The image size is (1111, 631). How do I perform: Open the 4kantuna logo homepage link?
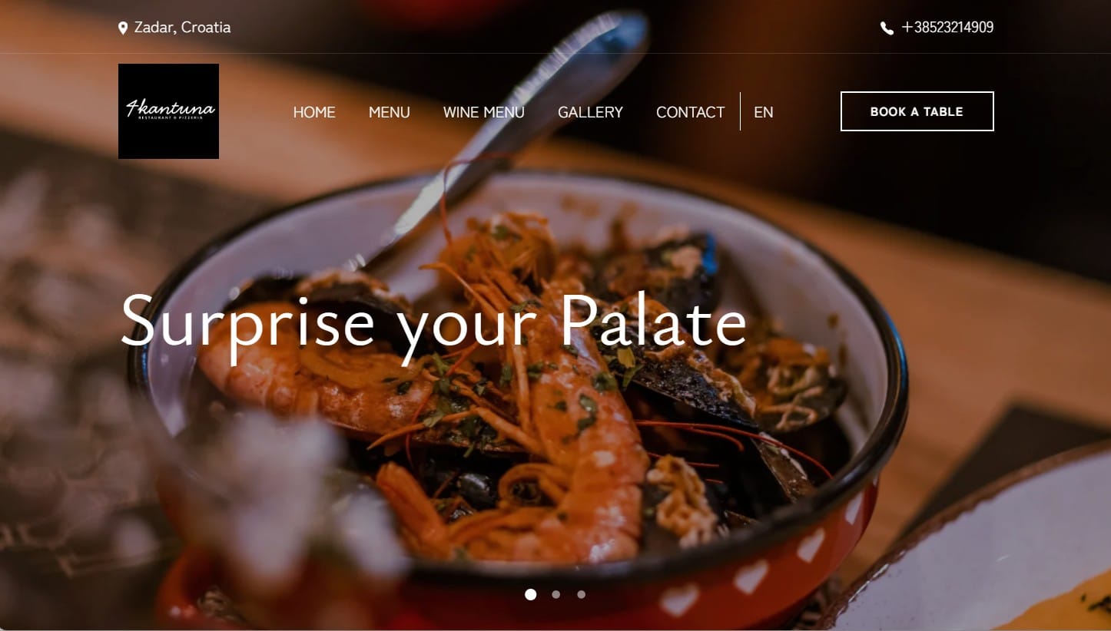(x=168, y=111)
